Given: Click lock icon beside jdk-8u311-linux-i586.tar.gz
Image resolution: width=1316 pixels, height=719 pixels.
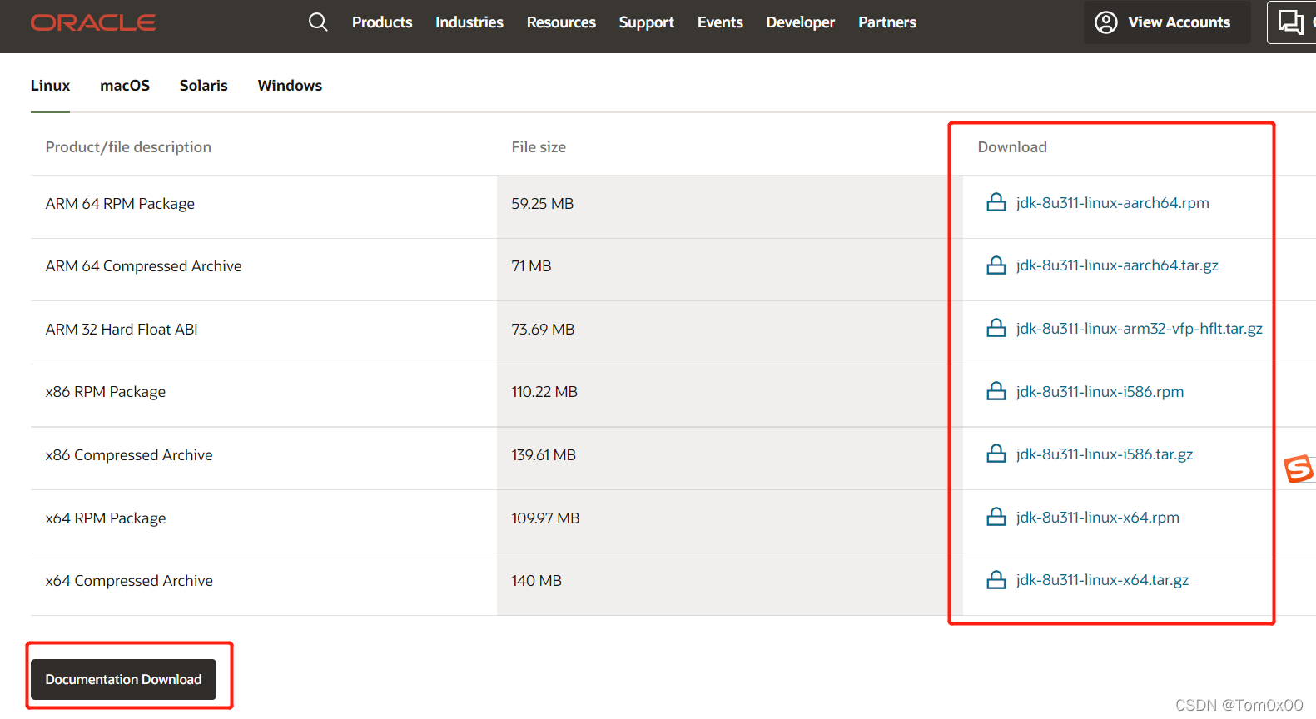Looking at the screenshot, I should coord(996,454).
